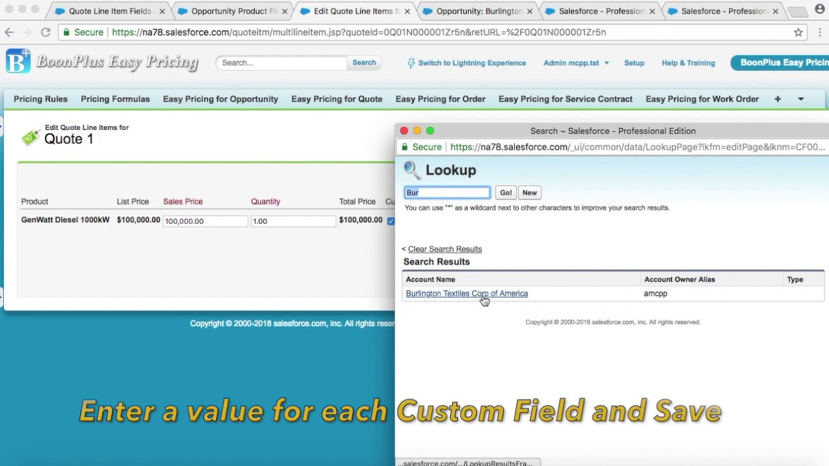Click the Salesforce Search button
This screenshot has width=829, height=466.
(364, 63)
